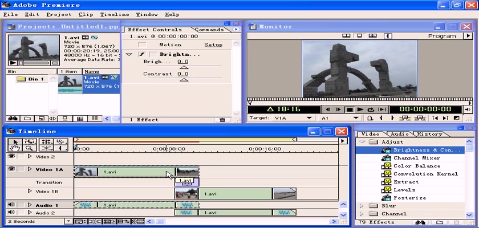Delete effect with trash icon in Effect Controls
Screen dimensions: 479x228
coord(222,120)
